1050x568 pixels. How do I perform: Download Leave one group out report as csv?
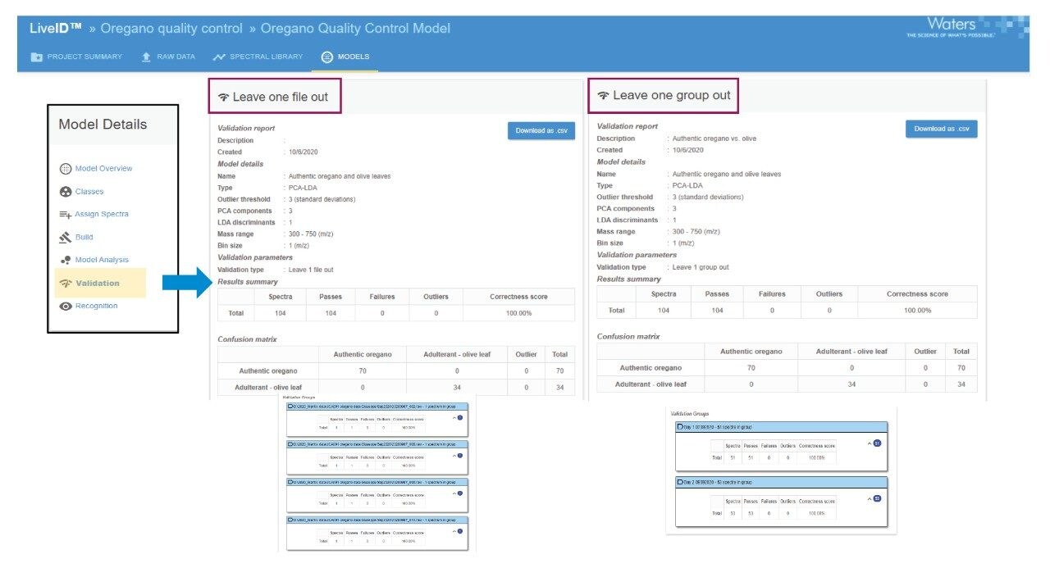[x=942, y=129]
